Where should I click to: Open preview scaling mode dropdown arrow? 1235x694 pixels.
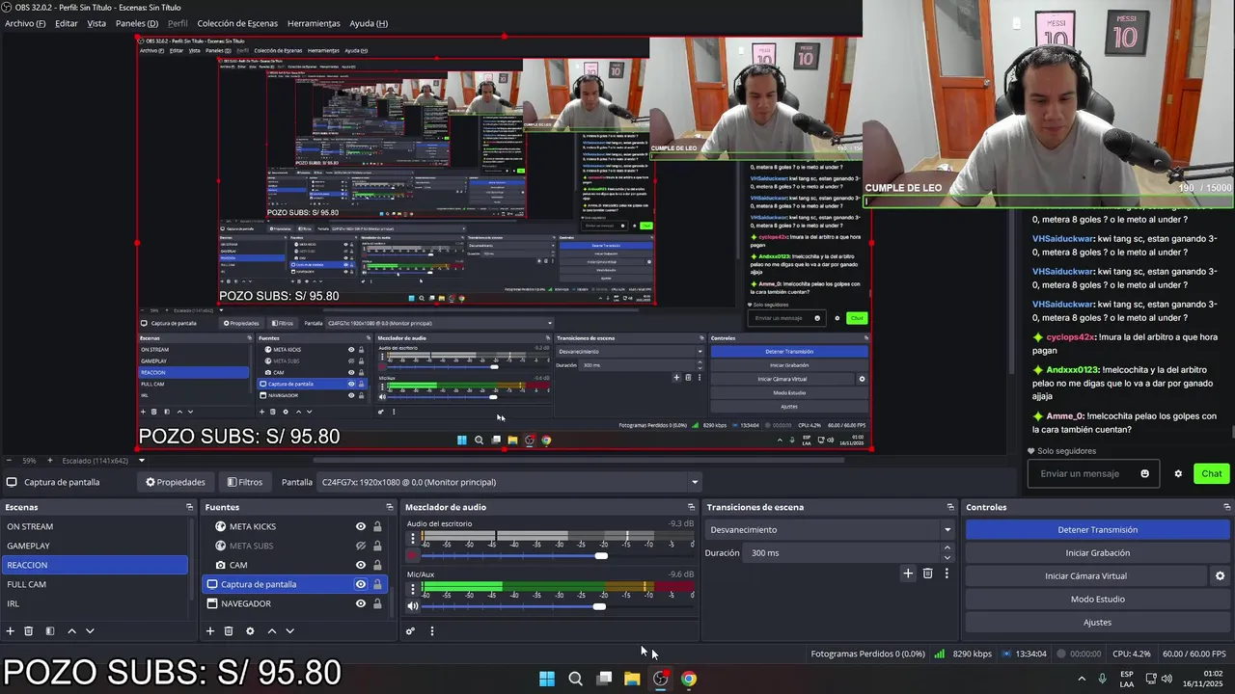click(141, 461)
